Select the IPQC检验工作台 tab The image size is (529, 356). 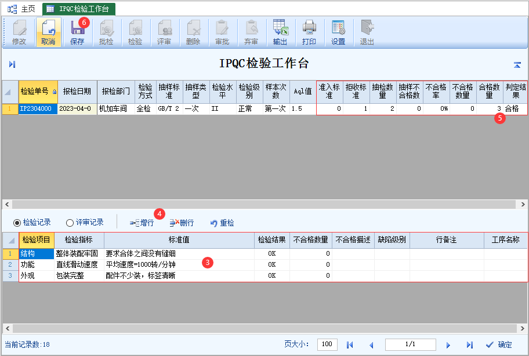pyautogui.click(x=79, y=9)
